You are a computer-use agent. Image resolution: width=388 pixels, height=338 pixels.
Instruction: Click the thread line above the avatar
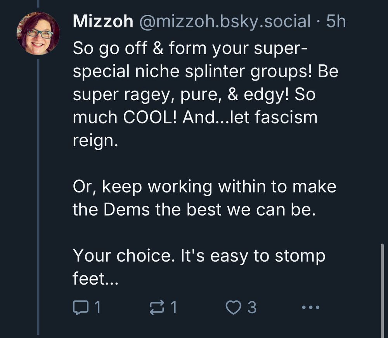coord(38,4)
